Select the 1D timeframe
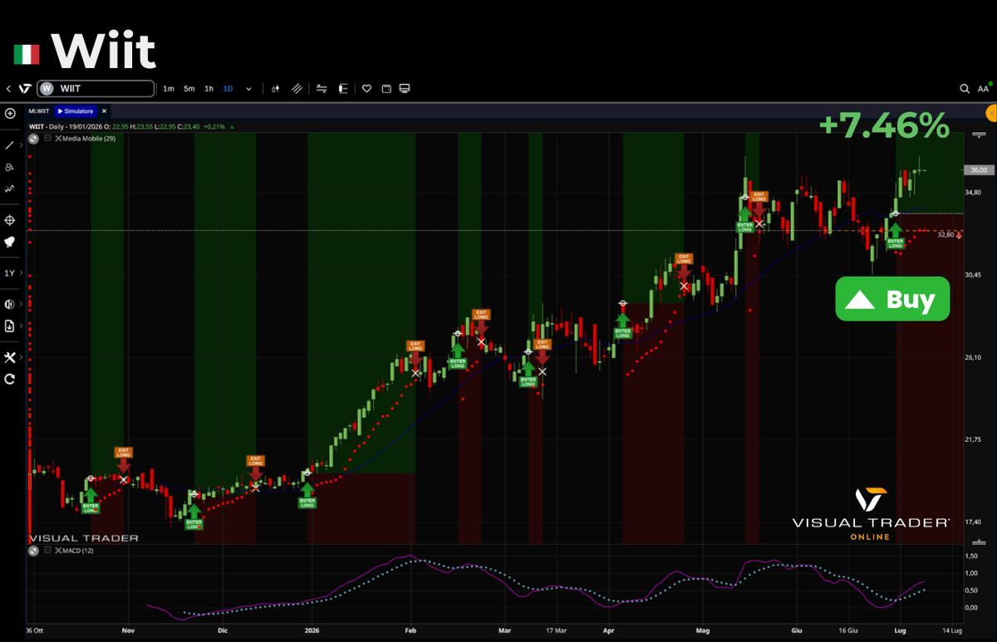997x642 pixels. (228, 89)
